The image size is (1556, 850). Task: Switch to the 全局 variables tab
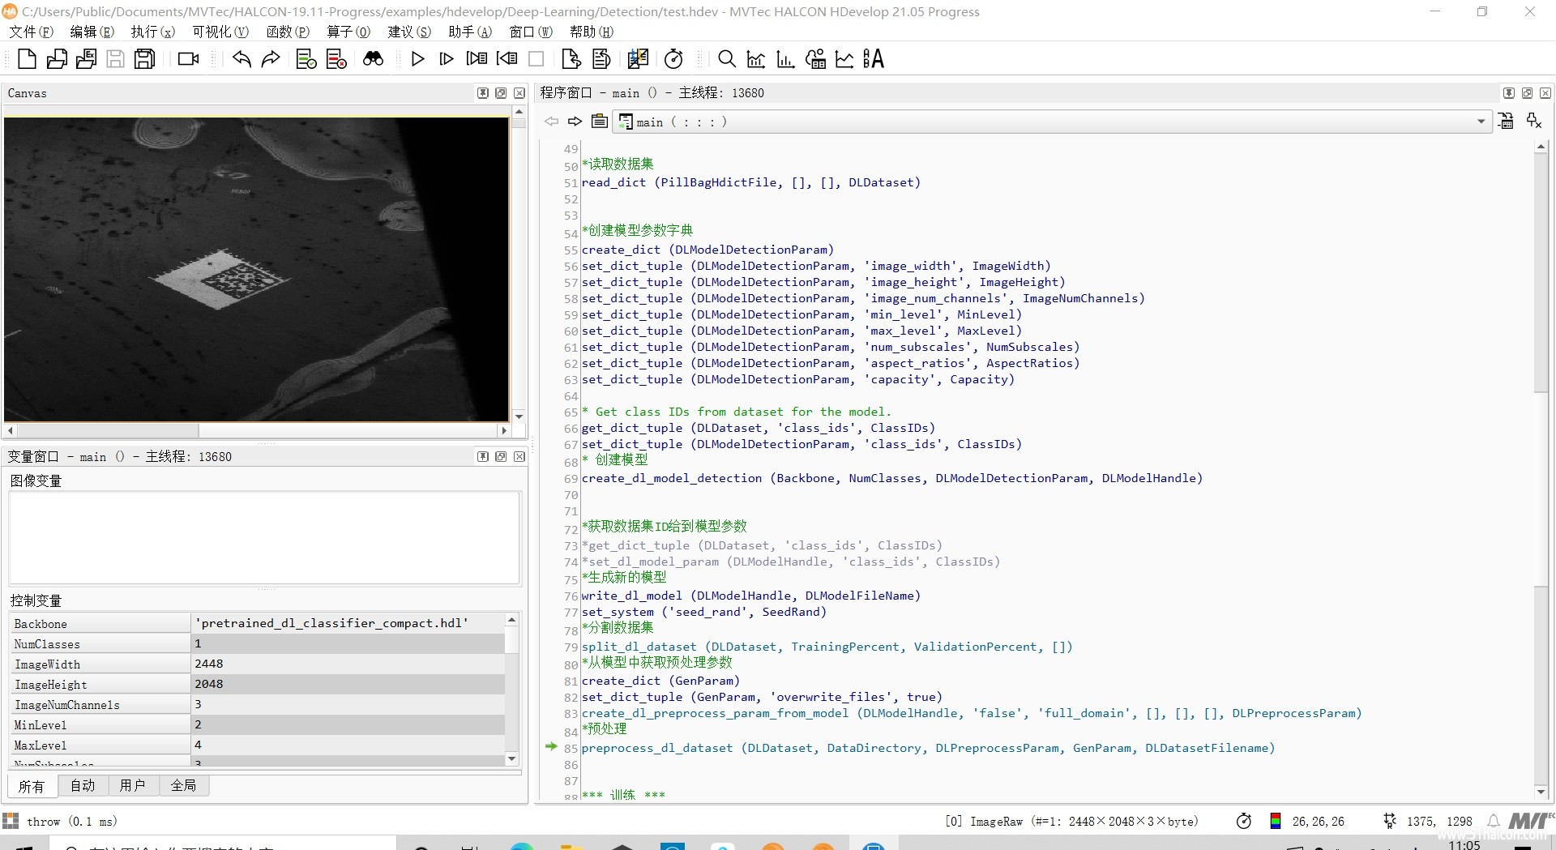(x=183, y=785)
